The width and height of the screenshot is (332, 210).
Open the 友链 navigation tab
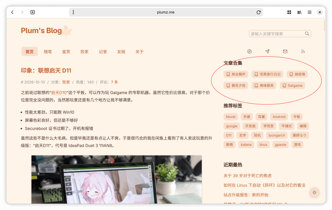point(121,52)
